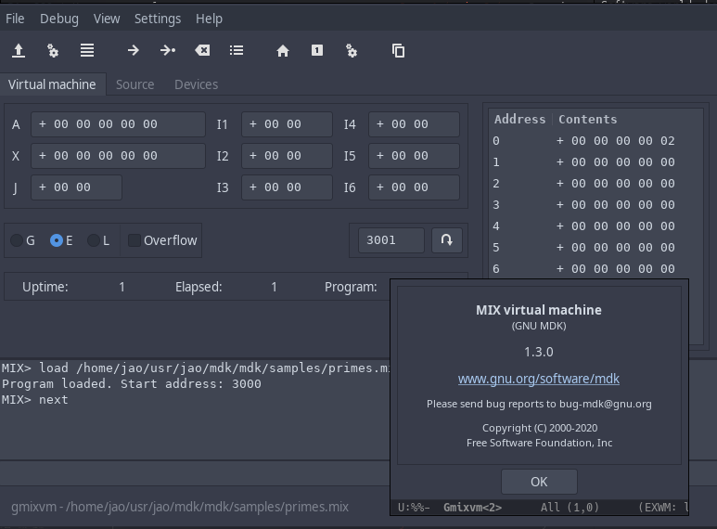Click the Gmixvm<2> mode line buffer name

[472, 508]
